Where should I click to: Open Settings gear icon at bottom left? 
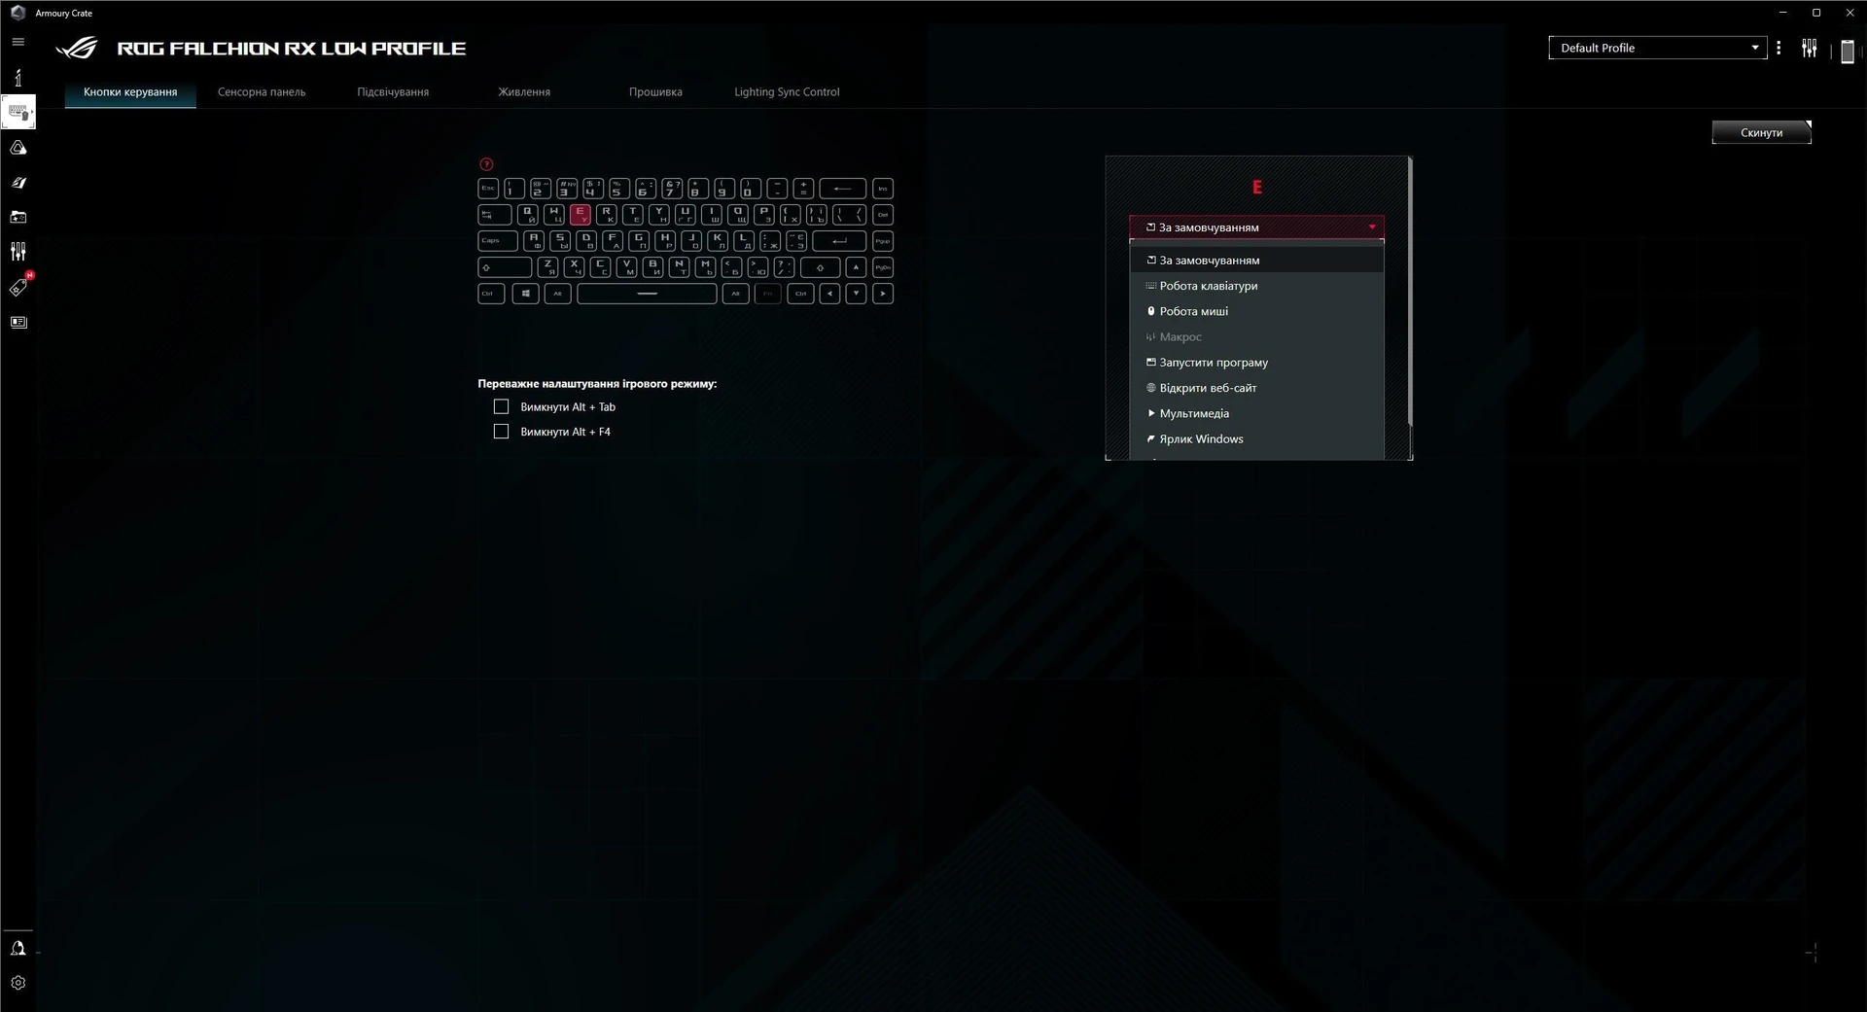pyautogui.click(x=18, y=983)
